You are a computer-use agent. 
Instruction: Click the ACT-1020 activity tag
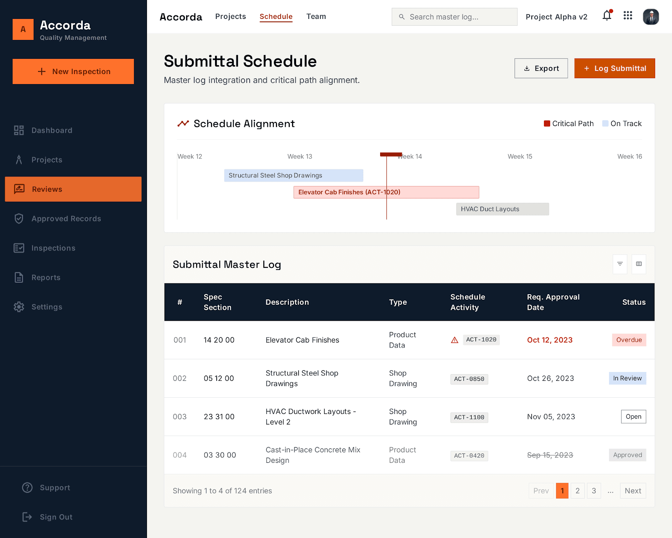tap(481, 340)
